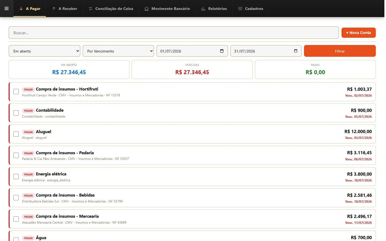
Task: Click the amount R$ 12.000,00
Action: tap(358, 131)
